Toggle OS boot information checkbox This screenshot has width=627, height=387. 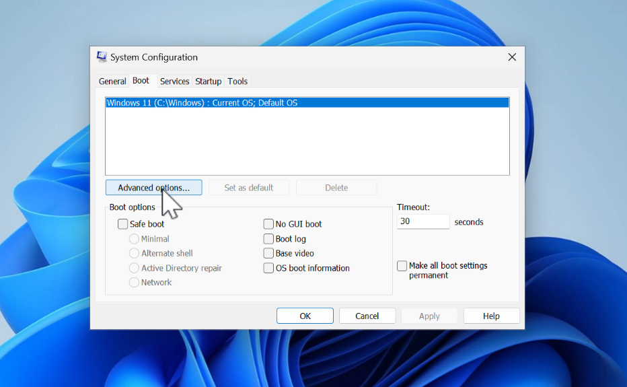click(x=268, y=268)
